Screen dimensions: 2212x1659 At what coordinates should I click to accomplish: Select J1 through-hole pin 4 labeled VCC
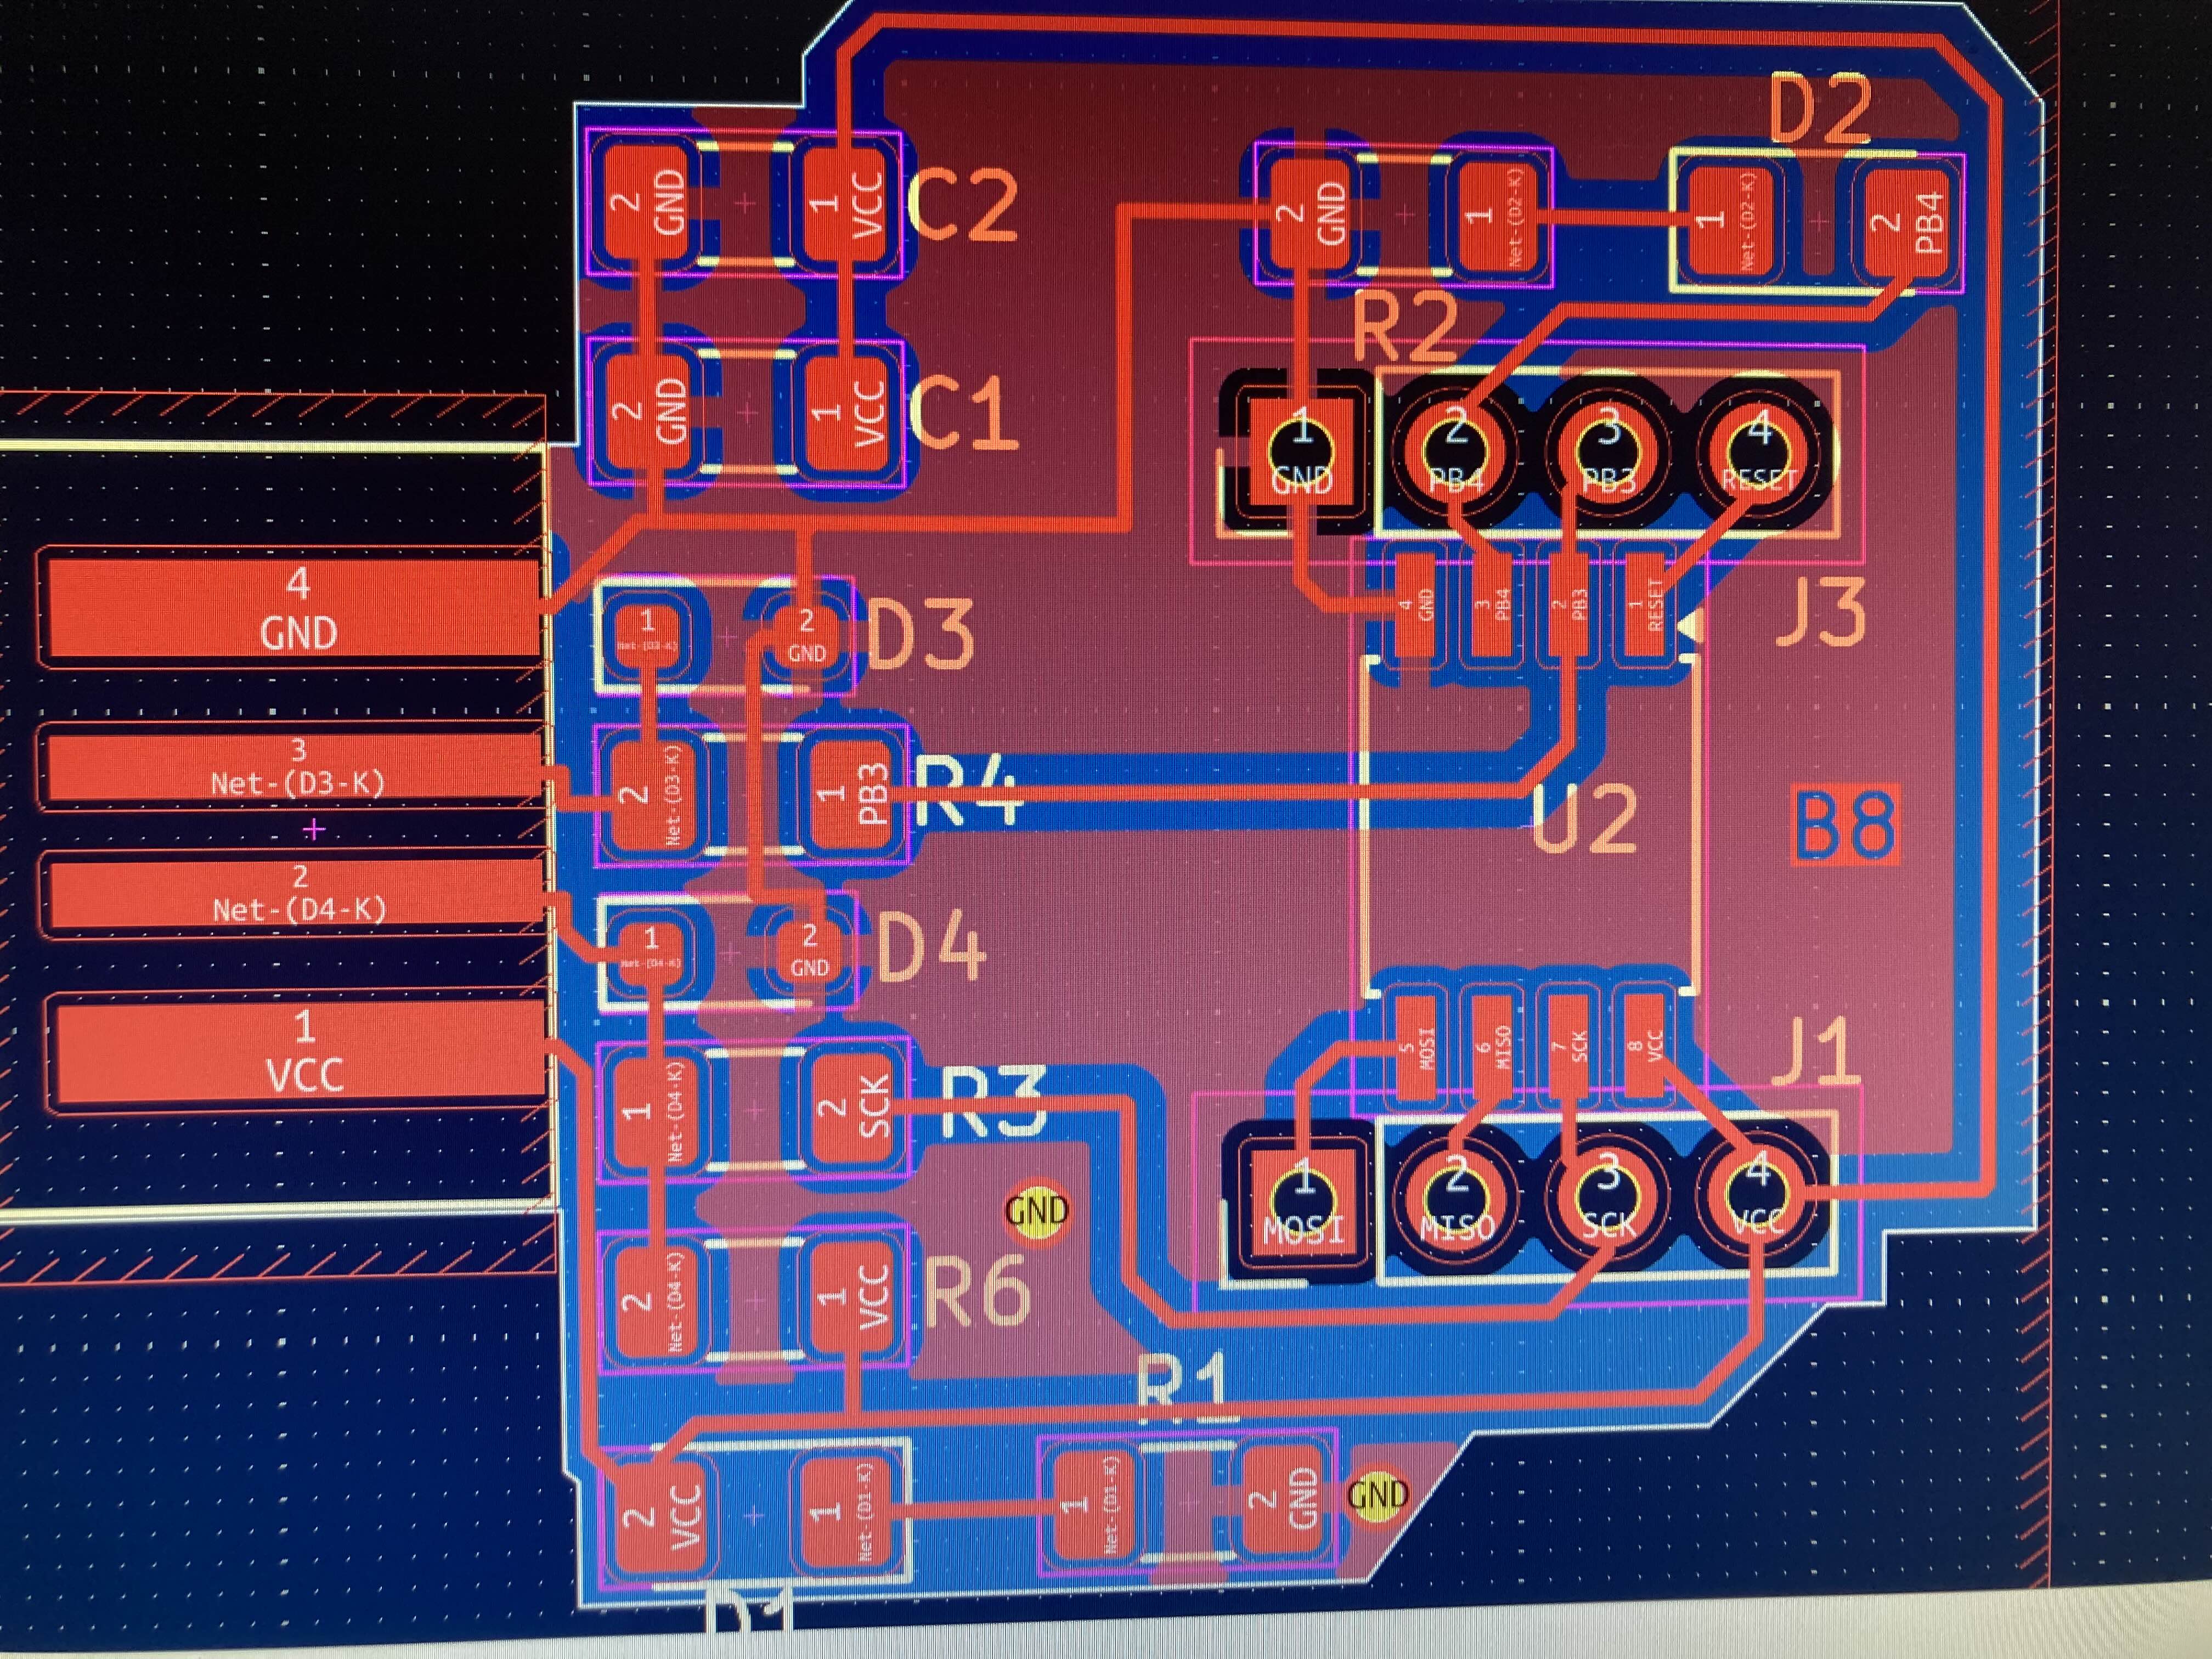(1758, 1196)
